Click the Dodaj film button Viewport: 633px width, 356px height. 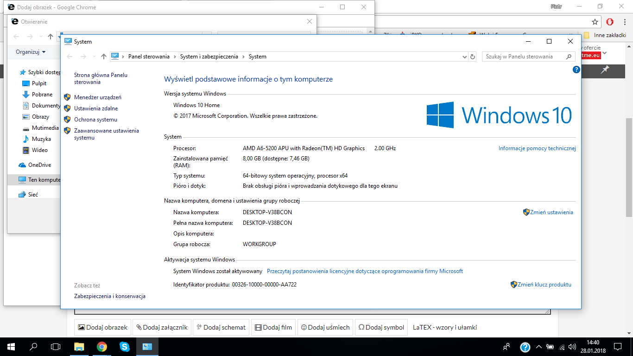pos(273,327)
